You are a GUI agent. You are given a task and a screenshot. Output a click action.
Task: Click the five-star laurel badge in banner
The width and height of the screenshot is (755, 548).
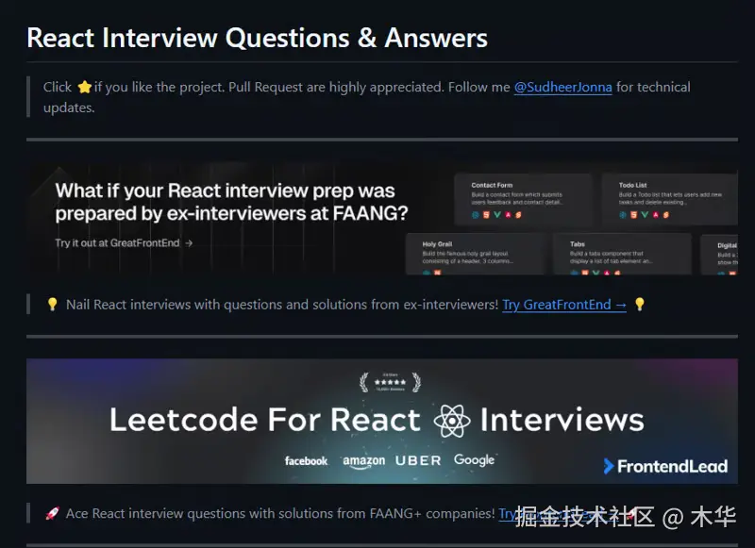coord(390,382)
